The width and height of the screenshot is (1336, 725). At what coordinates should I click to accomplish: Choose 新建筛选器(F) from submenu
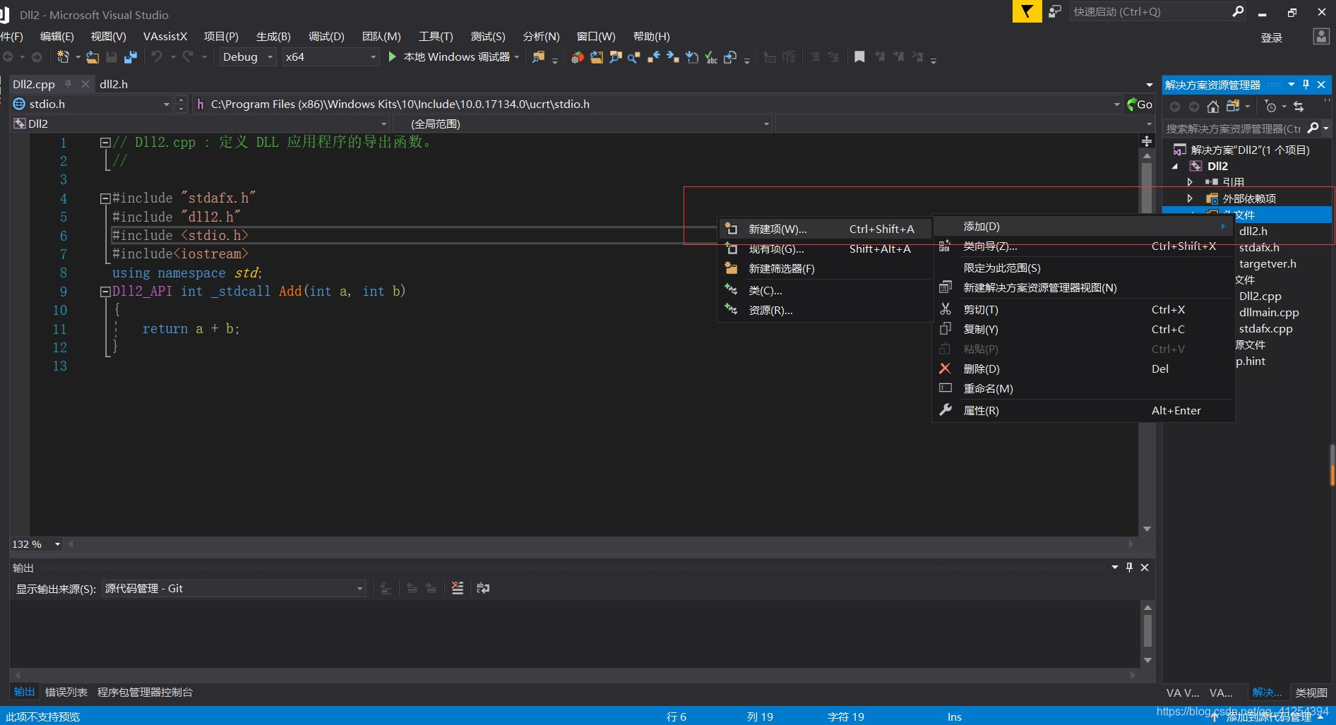coord(824,269)
